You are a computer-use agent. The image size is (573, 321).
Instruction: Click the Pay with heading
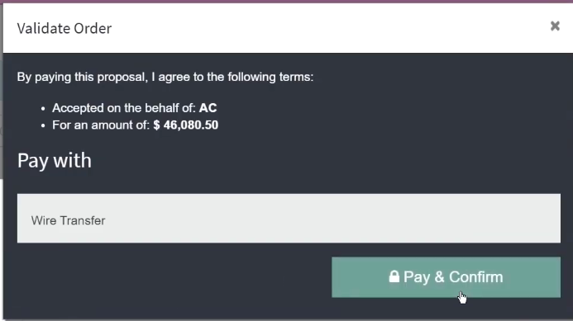pyautogui.click(x=55, y=160)
